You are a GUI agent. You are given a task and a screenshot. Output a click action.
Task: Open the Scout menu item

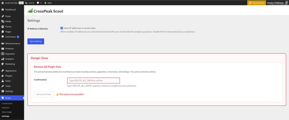coord(12,98)
